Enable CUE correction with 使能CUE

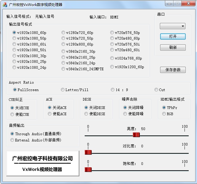pos(12,114)
